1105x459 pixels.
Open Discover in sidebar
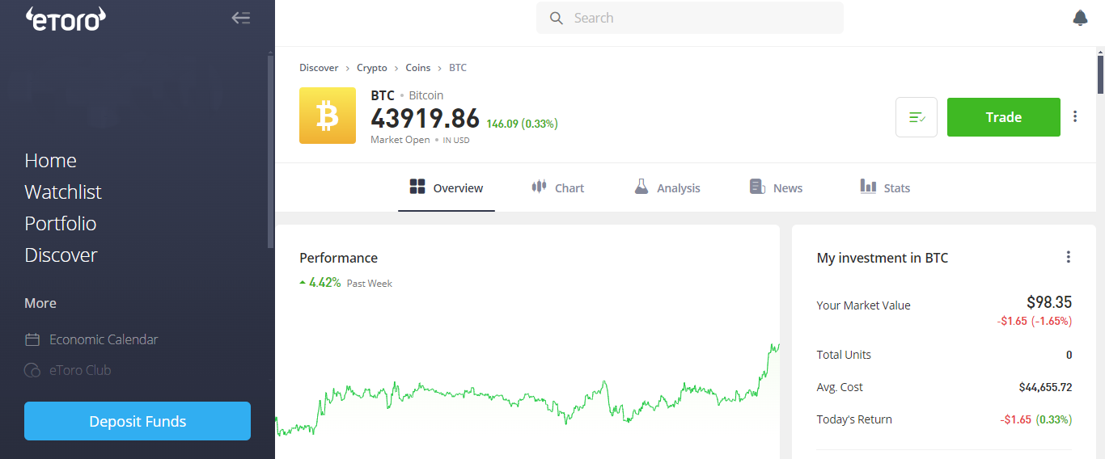coord(61,255)
